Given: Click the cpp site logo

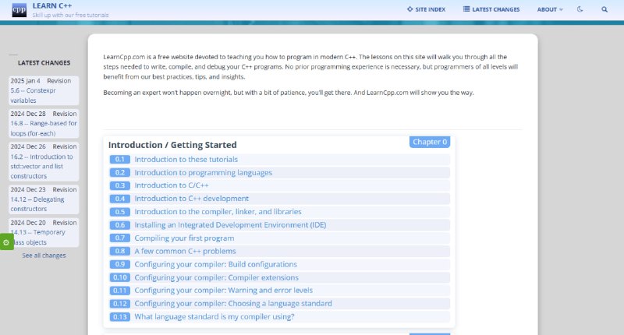Looking at the screenshot, I should pyautogui.click(x=19, y=9).
